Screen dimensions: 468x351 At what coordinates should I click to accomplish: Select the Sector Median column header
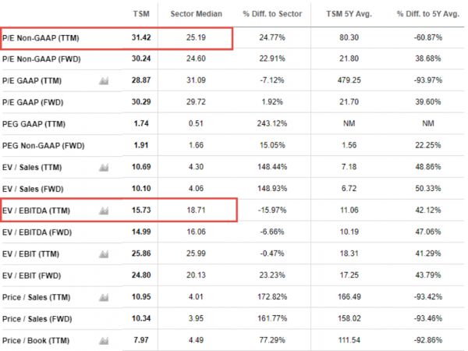point(196,14)
